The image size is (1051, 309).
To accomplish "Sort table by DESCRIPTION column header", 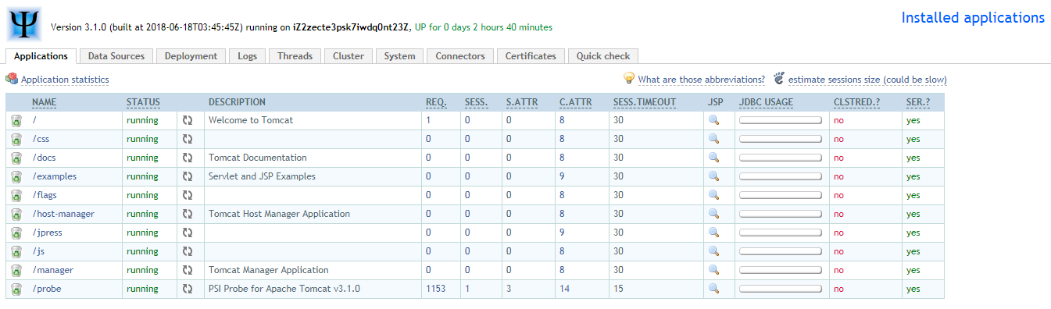I will click(237, 102).
